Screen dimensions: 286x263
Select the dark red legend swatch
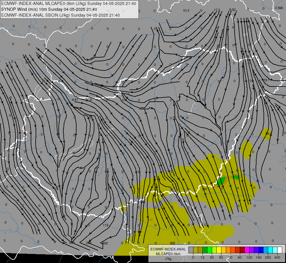[x=242, y=250]
